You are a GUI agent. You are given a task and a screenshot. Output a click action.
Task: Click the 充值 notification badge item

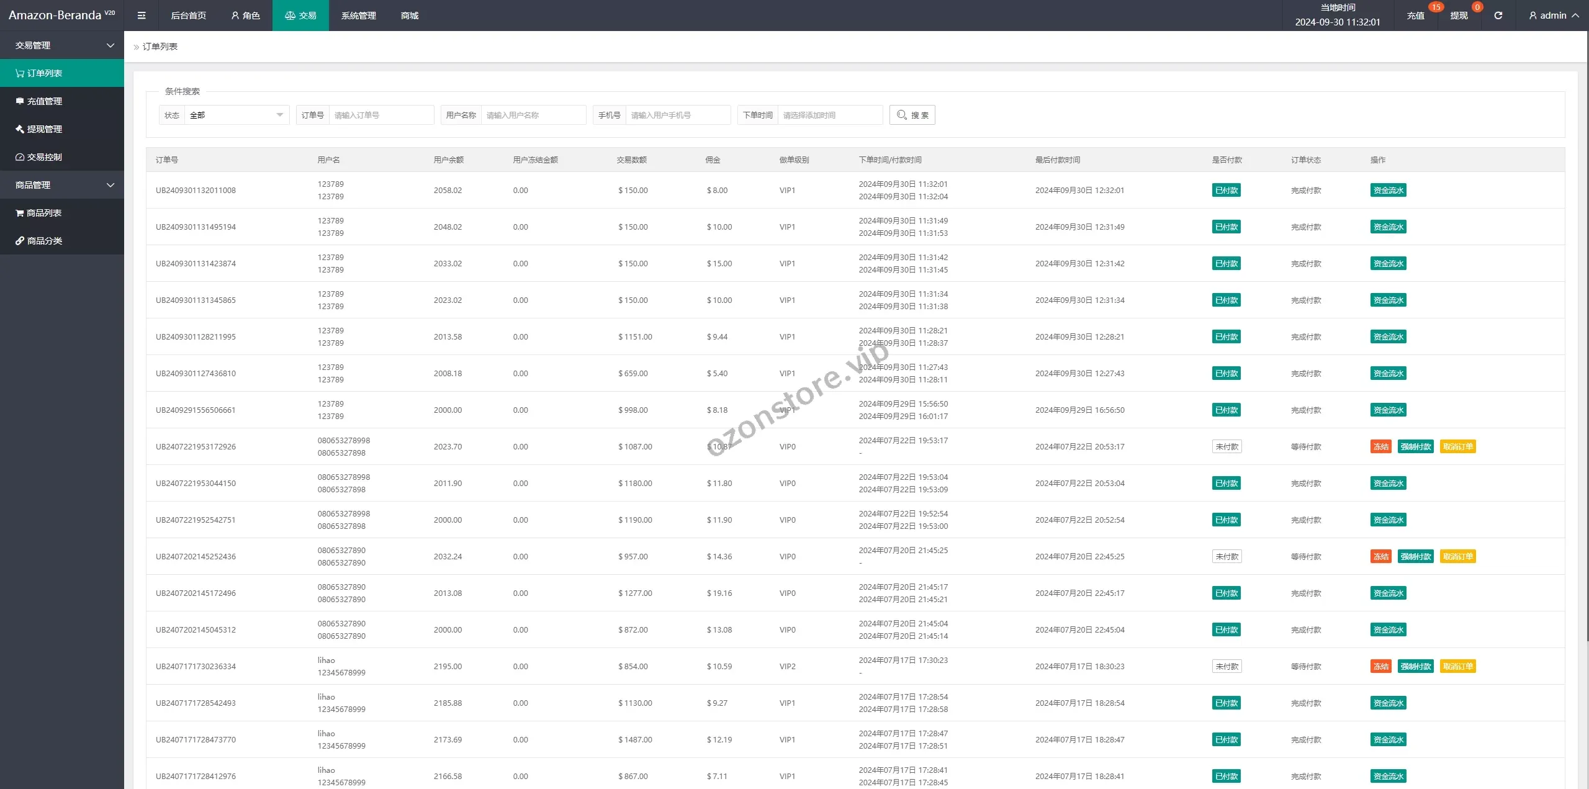pos(1416,16)
